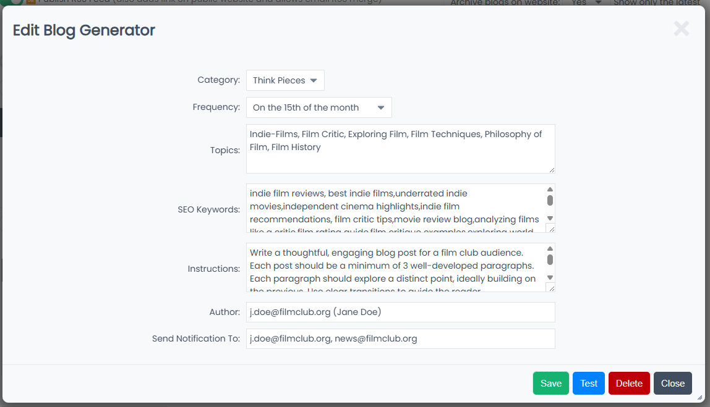The height and width of the screenshot is (407, 710).
Task: Click SEO Keywords scroll up arrow
Action: (550, 190)
